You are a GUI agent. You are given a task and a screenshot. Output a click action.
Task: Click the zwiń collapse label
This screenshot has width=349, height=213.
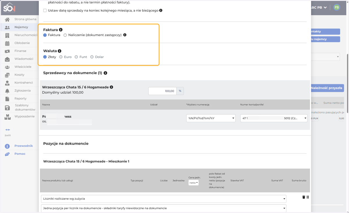8,135
